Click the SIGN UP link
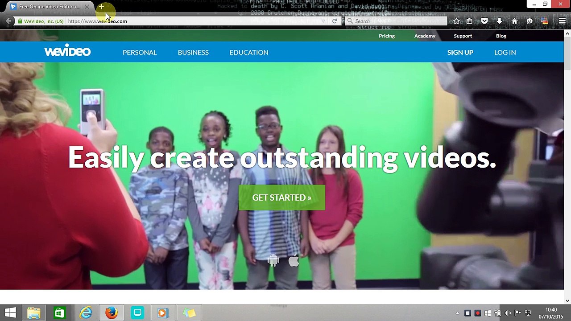The image size is (571, 321). (x=460, y=52)
